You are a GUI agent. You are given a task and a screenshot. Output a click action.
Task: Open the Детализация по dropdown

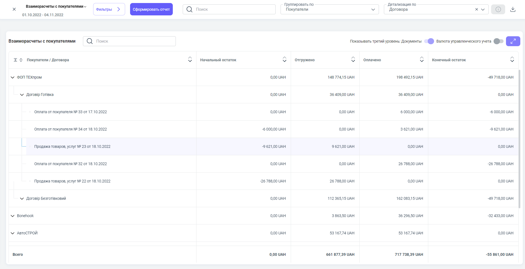coord(483,9)
